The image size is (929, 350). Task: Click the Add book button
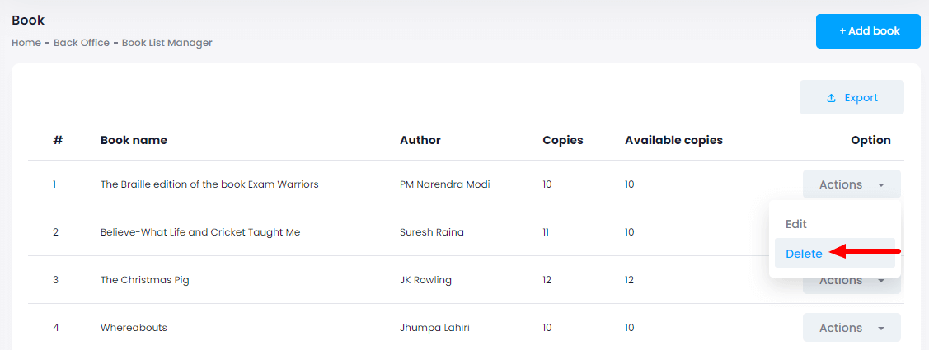(868, 31)
